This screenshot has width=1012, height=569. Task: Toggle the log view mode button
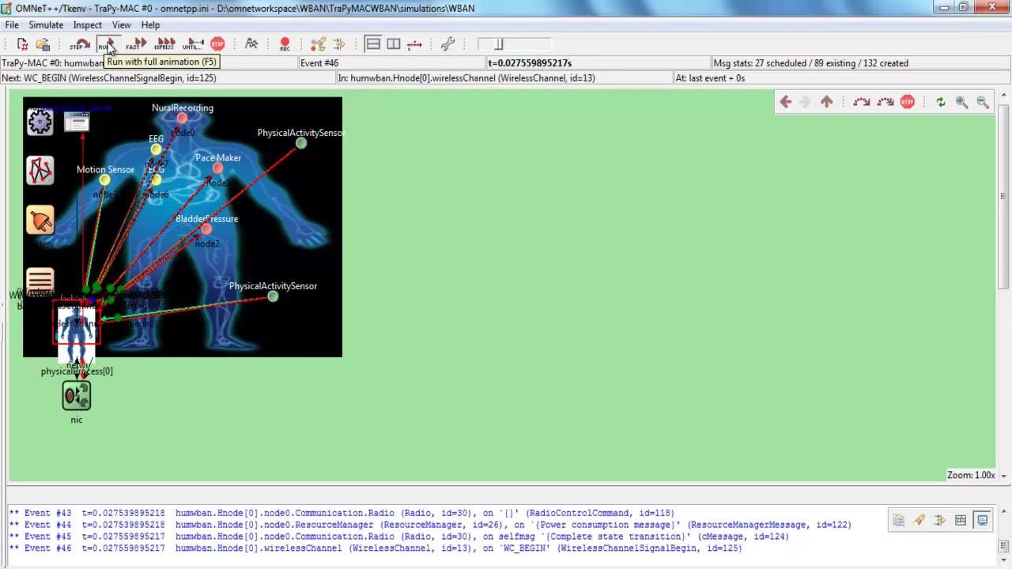(982, 520)
